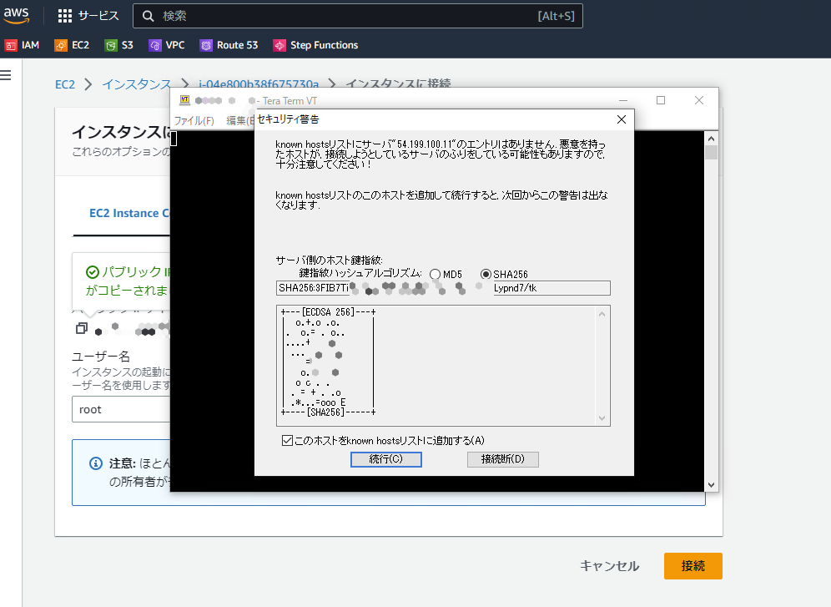Click the username field containing root
This screenshot has height=607, width=831.
[x=121, y=409]
